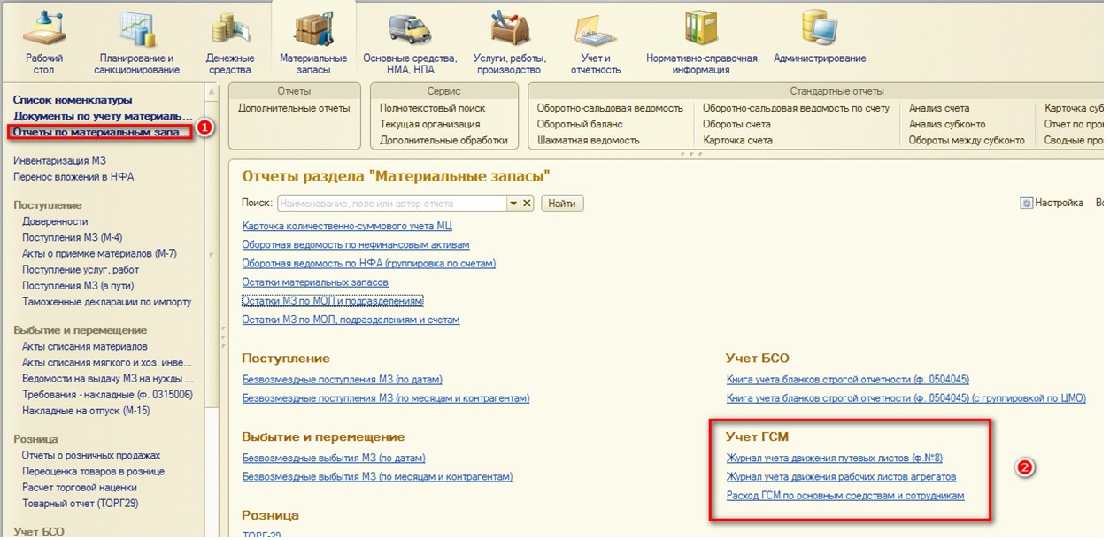Select the Денежные средства coins icon
Viewport: 1110px width, 540px height.
click(230, 27)
